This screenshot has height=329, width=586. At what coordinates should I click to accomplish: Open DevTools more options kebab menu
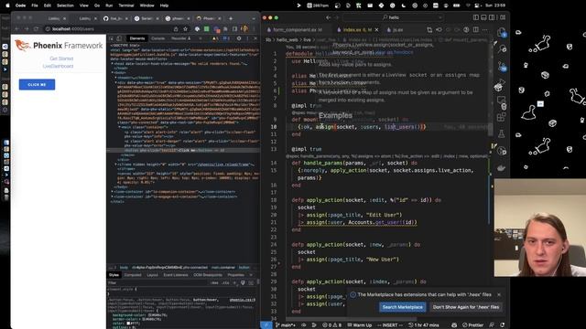[x=247, y=38]
